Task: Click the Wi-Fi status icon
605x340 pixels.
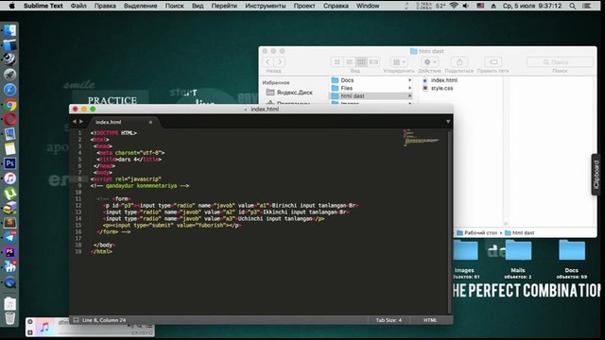Action: click(x=454, y=6)
